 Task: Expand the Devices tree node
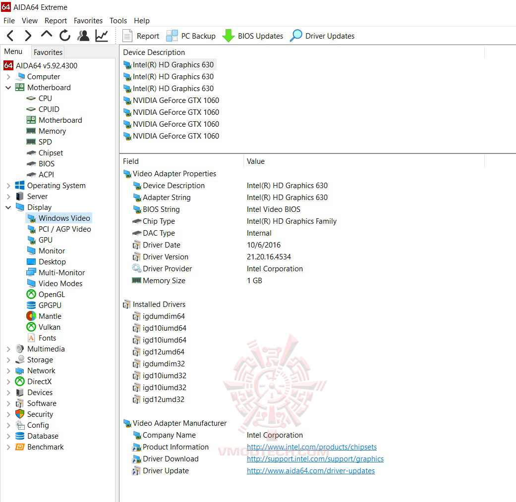(x=8, y=393)
